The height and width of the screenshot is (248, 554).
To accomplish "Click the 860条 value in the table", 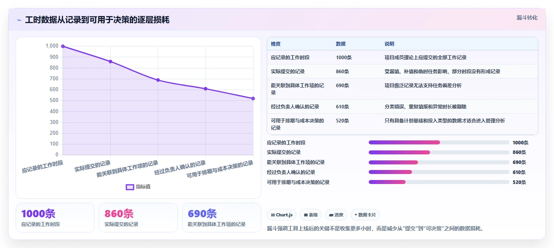I will (343, 72).
